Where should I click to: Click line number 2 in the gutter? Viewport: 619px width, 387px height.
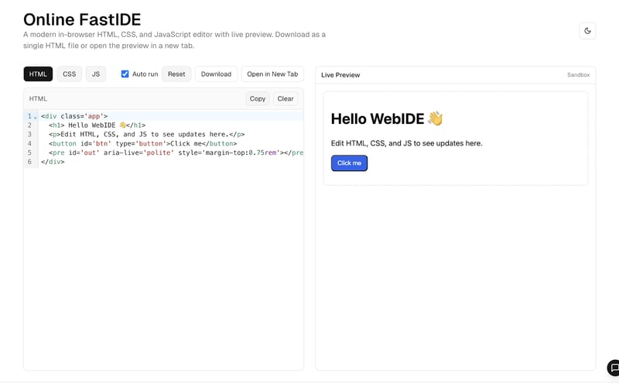[x=29, y=125]
